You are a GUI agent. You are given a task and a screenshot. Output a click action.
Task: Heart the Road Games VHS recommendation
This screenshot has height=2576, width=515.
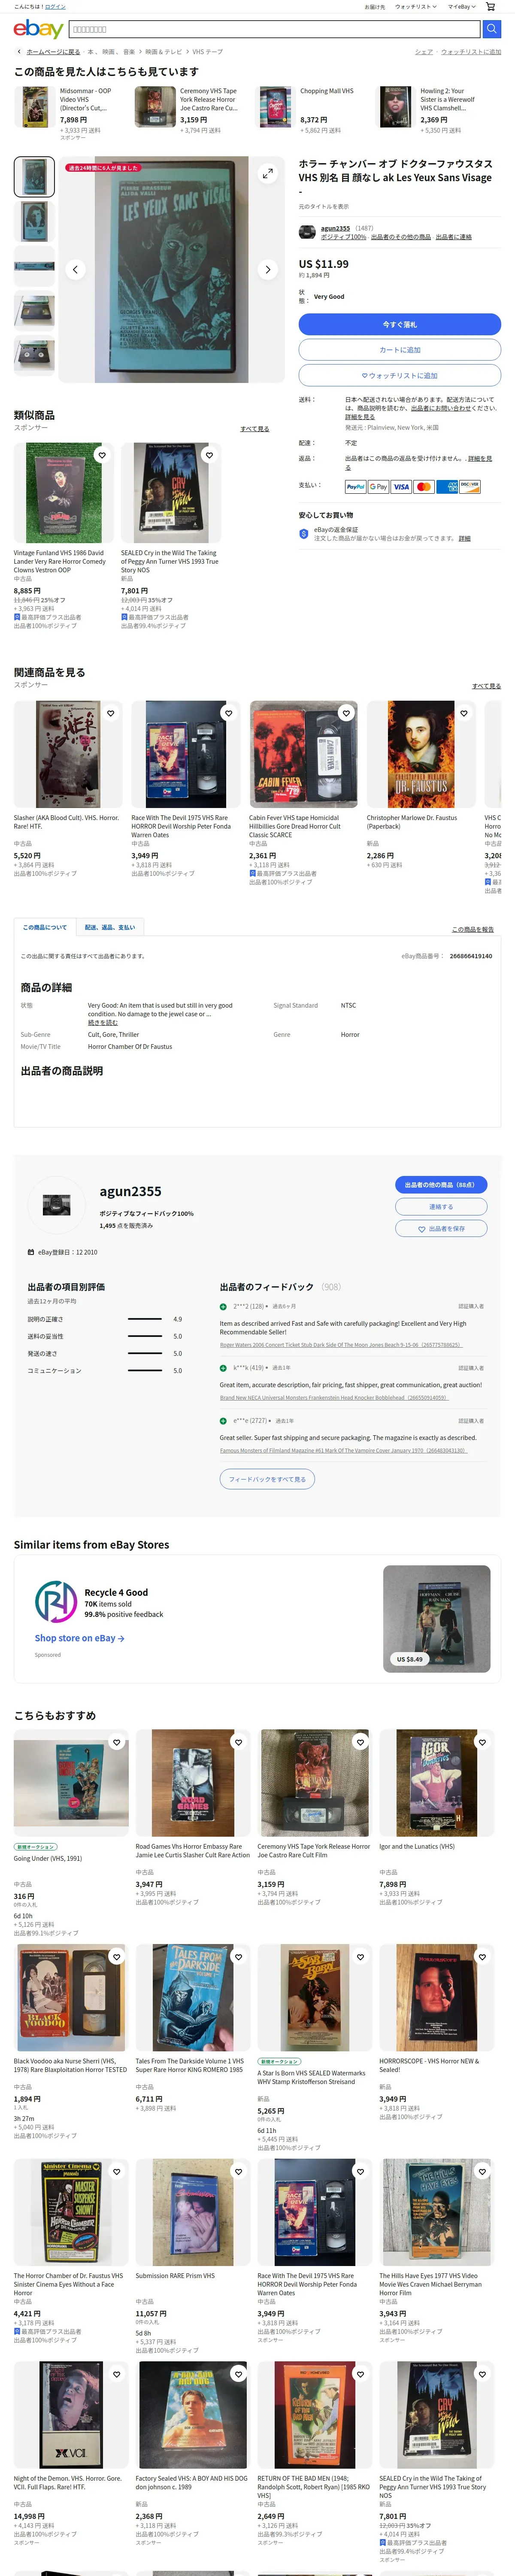238,1742
